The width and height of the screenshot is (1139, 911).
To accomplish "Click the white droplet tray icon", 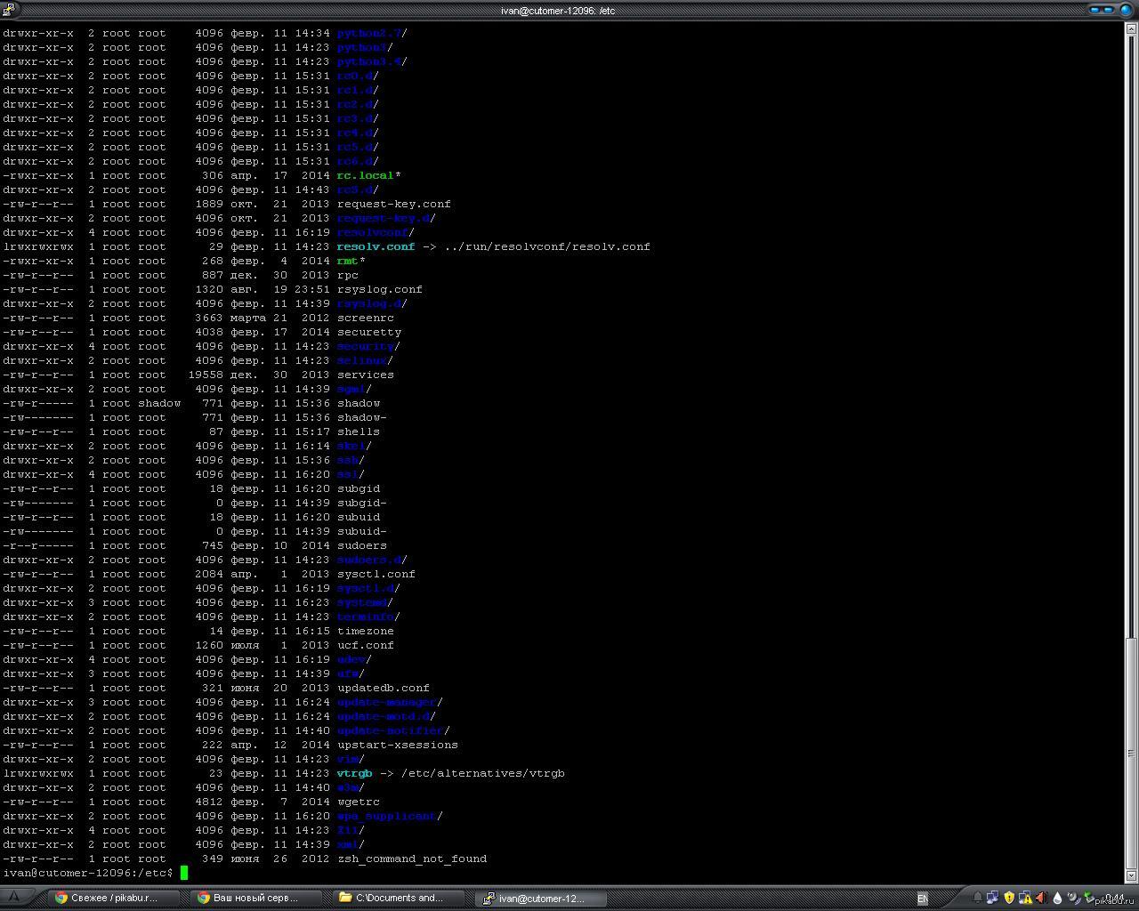I will 1057,899.
